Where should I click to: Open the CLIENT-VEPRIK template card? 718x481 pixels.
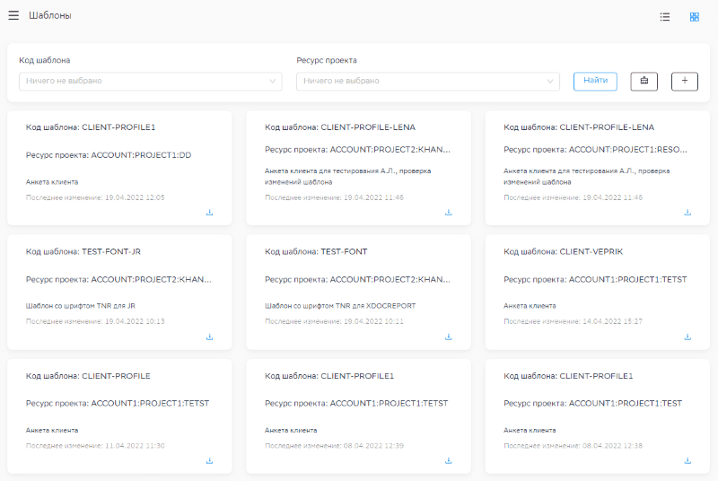tap(597, 252)
